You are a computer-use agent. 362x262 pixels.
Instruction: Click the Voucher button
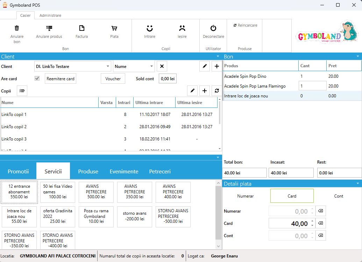point(113,79)
